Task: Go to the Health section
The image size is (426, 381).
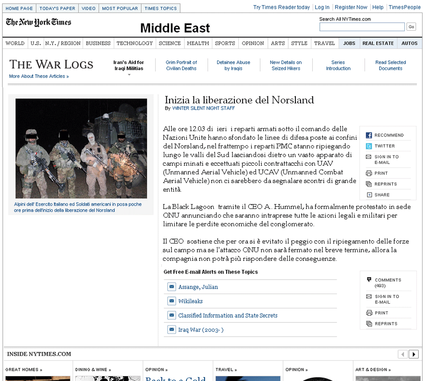Action: click(x=198, y=43)
